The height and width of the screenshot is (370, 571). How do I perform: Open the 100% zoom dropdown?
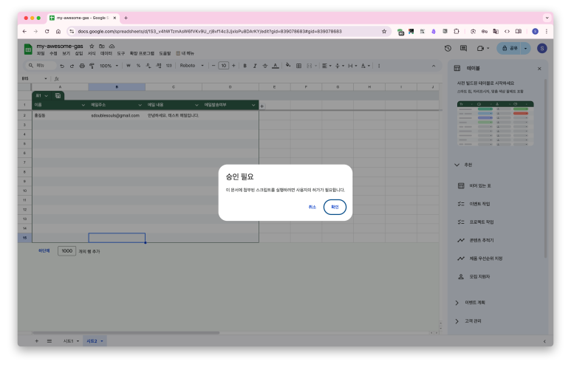pos(109,65)
